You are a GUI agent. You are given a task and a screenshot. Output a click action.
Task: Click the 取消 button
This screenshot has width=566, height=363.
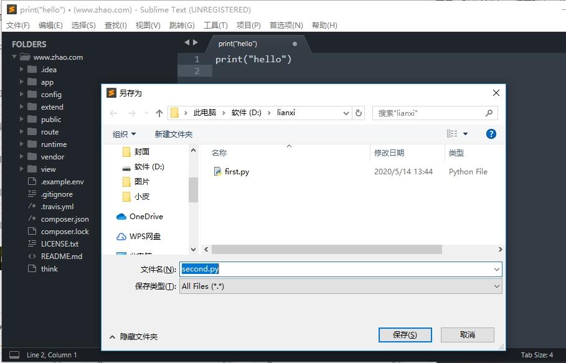468,335
